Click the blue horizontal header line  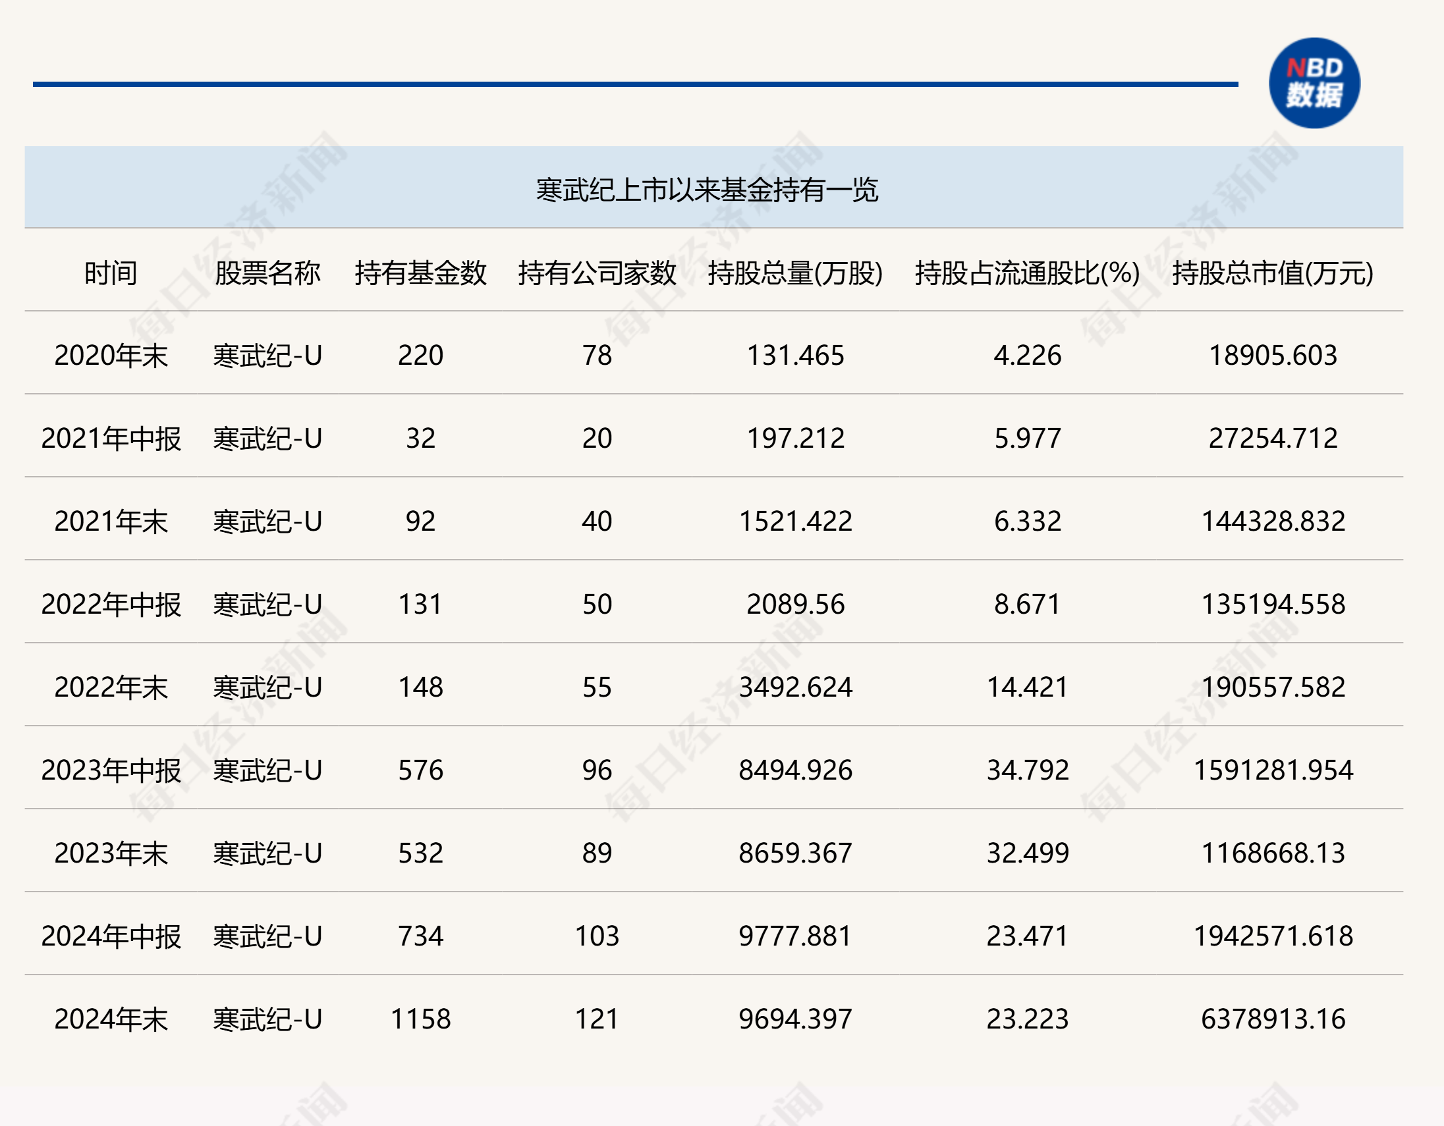635,84
